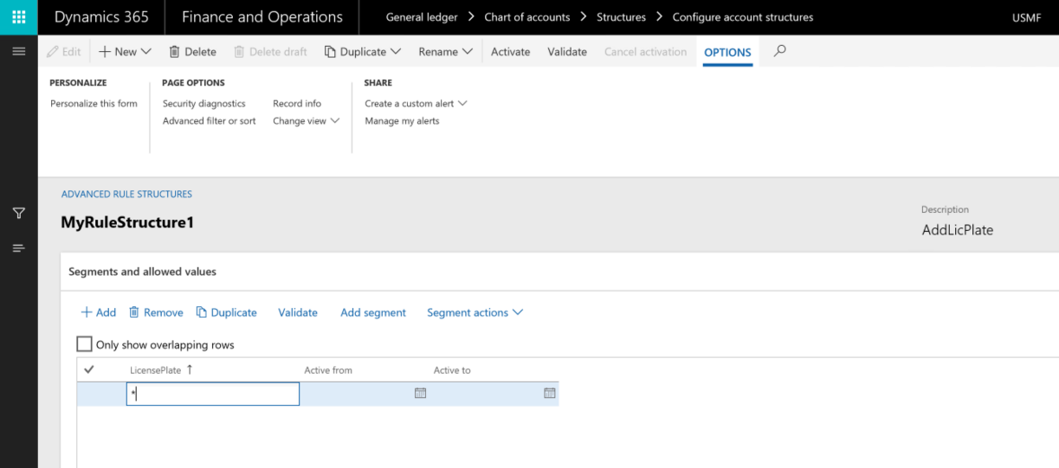Image resolution: width=1059 pixels, height=468 pixels.
Task: Open the Advanced rule structures link
Action: pos(126,194)
